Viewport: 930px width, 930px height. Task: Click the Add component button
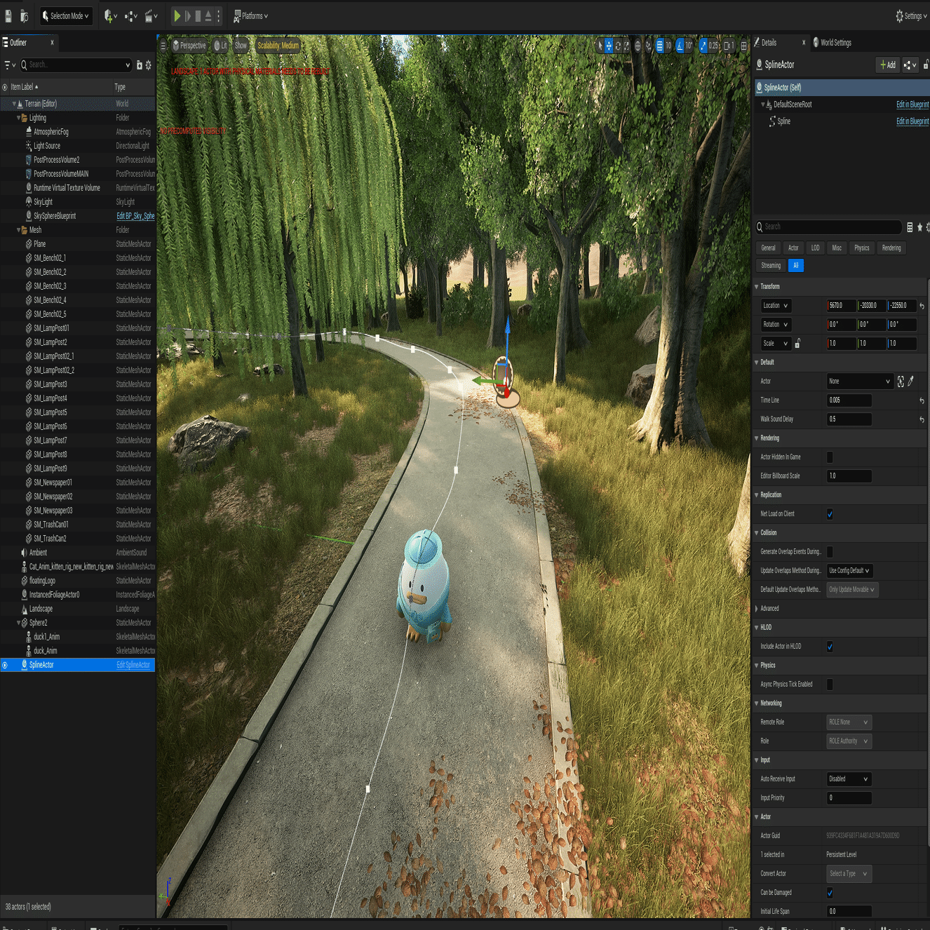click(x=888, y=65)
